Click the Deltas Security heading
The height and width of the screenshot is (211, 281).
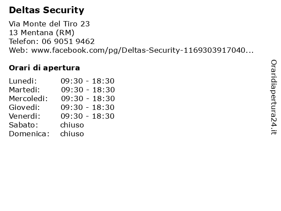47,10
